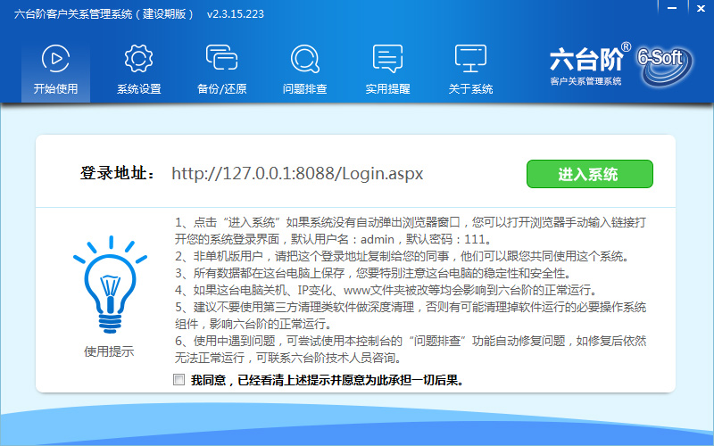Click tip 2 about 非单机版用户
Viewport: 714px width, 446px height.
click(x=403, y=256)
